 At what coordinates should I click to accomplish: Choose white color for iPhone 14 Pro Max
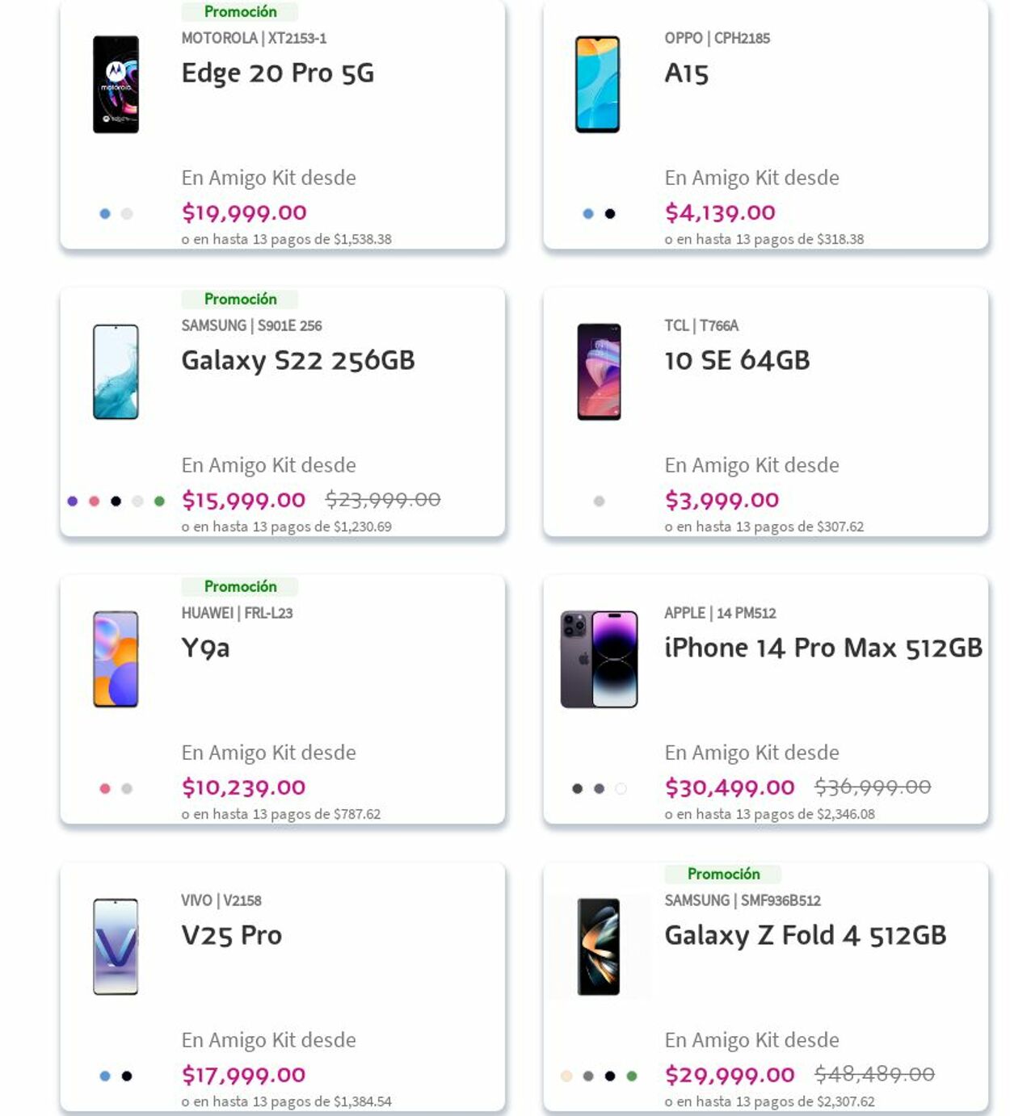[x=621, y=789]
